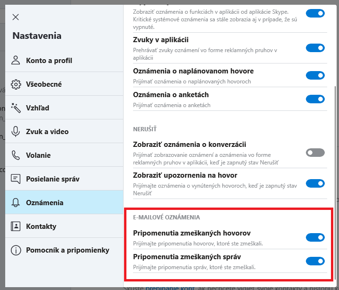This screenshot has width=339, height=290.
Task: Click the info icon for Pomocník a pripomienky
Action: click(16, 250)
